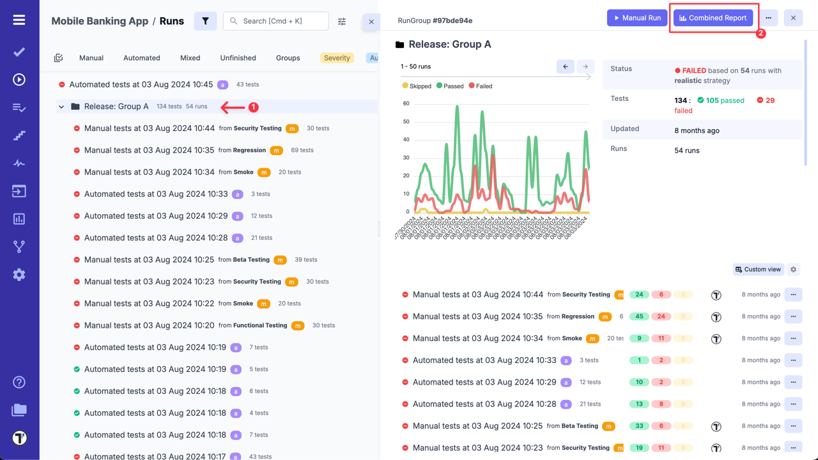Collapse the Release: Group A group
The image size is (818, 460).
point(61,106)
